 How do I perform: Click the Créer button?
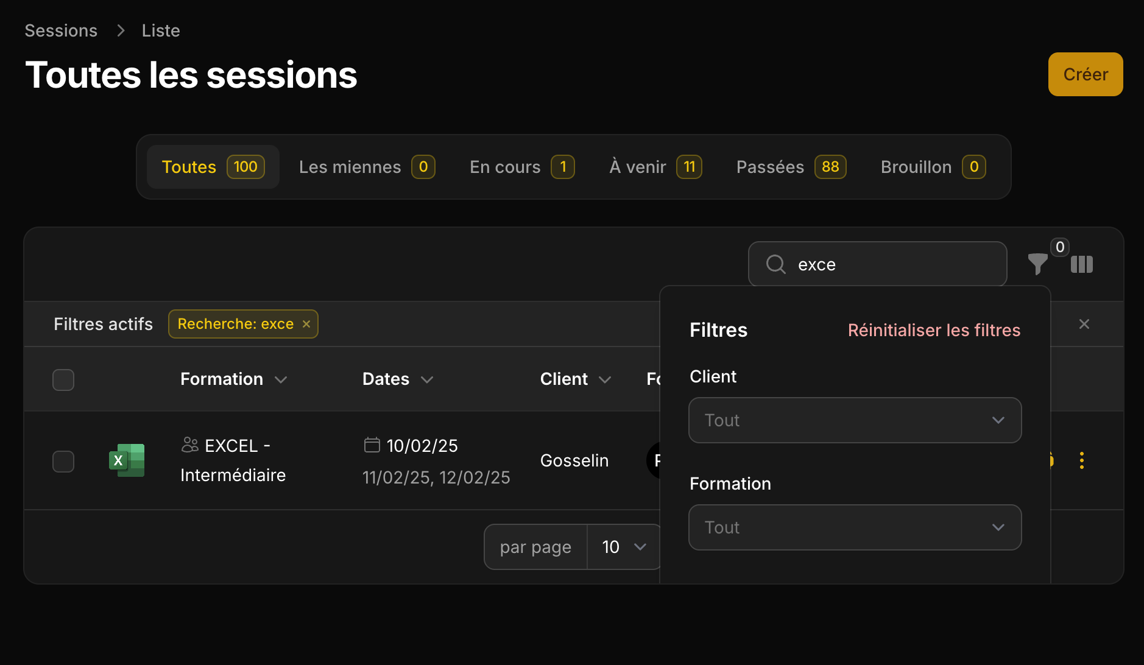pyautogui.click(x=1085, y=74)
